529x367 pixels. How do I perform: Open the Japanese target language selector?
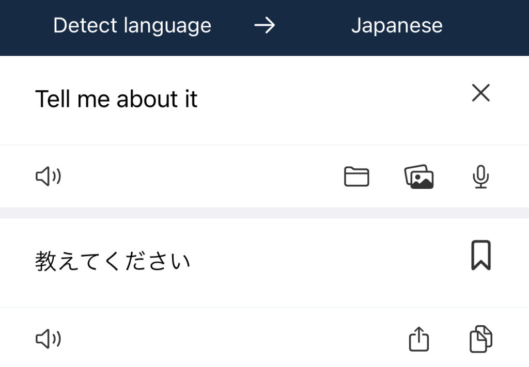(x=397, y=26)
